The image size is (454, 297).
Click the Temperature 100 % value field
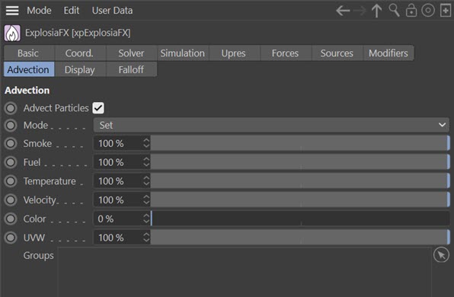coord(118,181)
